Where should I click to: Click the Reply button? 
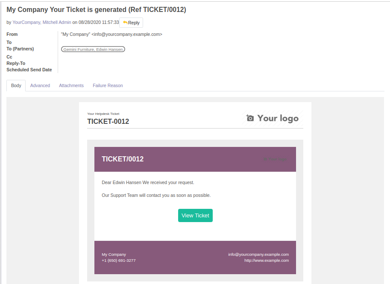point(131,23)
